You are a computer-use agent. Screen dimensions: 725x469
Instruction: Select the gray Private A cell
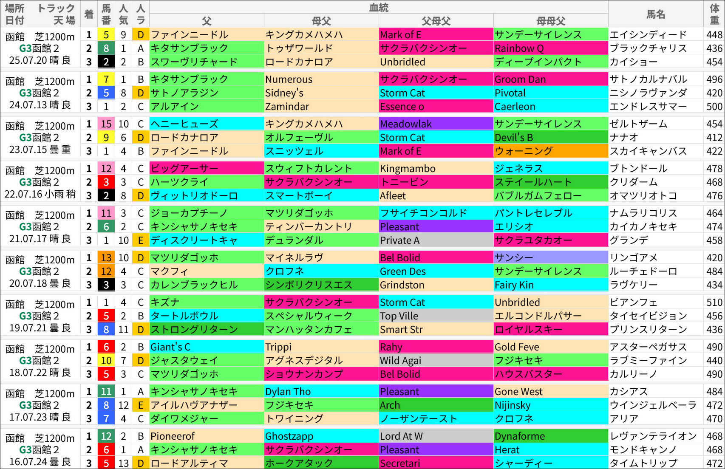click(x=436, y=240)
